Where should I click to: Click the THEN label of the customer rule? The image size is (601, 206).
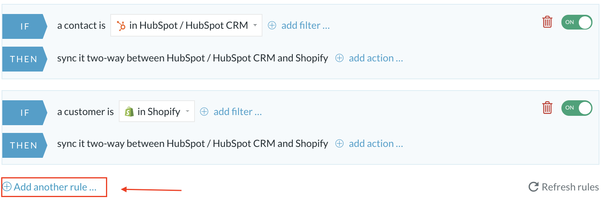[24, 145]
